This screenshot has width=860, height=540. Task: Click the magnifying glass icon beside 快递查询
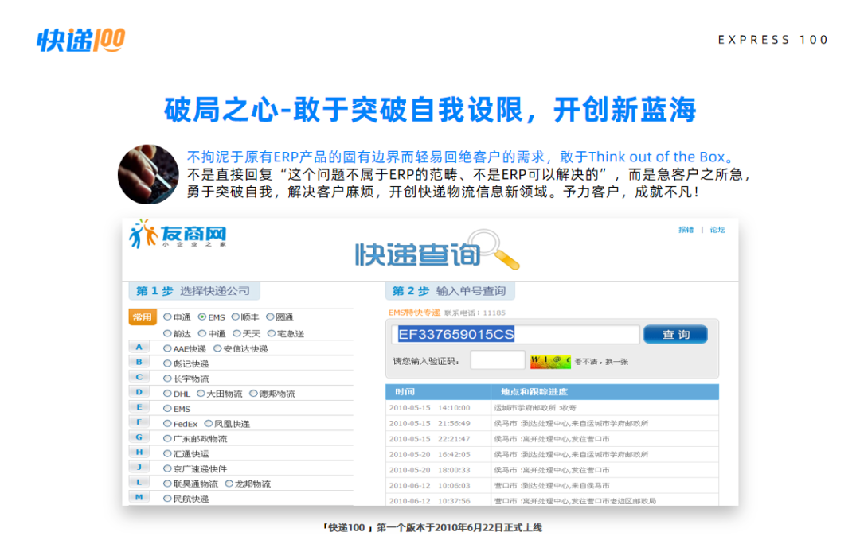pos(493,249)
